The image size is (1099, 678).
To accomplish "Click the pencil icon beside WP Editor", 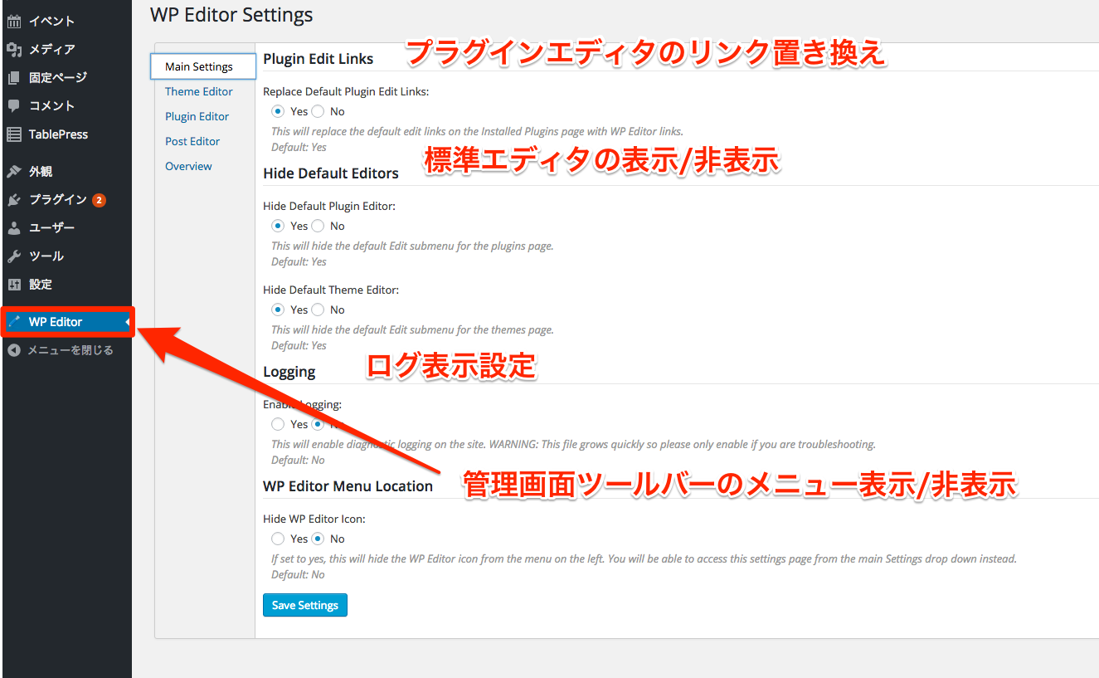I will point(14,322).
